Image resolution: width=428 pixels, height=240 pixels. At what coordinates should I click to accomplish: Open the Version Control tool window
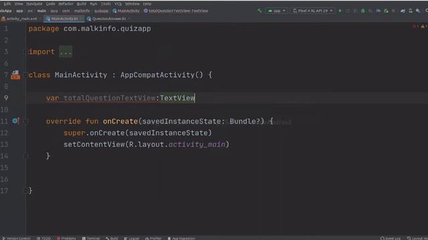pyautogui.click(x=16, y=238)
